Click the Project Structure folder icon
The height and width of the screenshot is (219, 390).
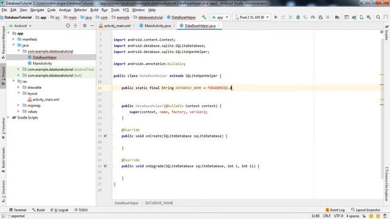(x=337, y=18)
